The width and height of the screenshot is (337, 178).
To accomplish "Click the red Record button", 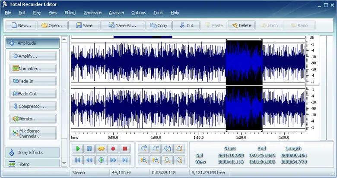I will [113, 149].
